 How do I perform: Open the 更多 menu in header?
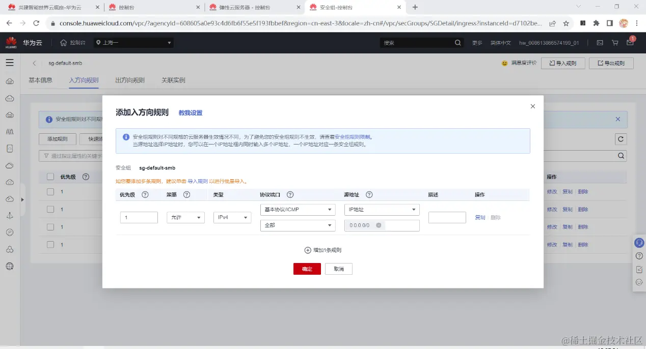[477, 43]
